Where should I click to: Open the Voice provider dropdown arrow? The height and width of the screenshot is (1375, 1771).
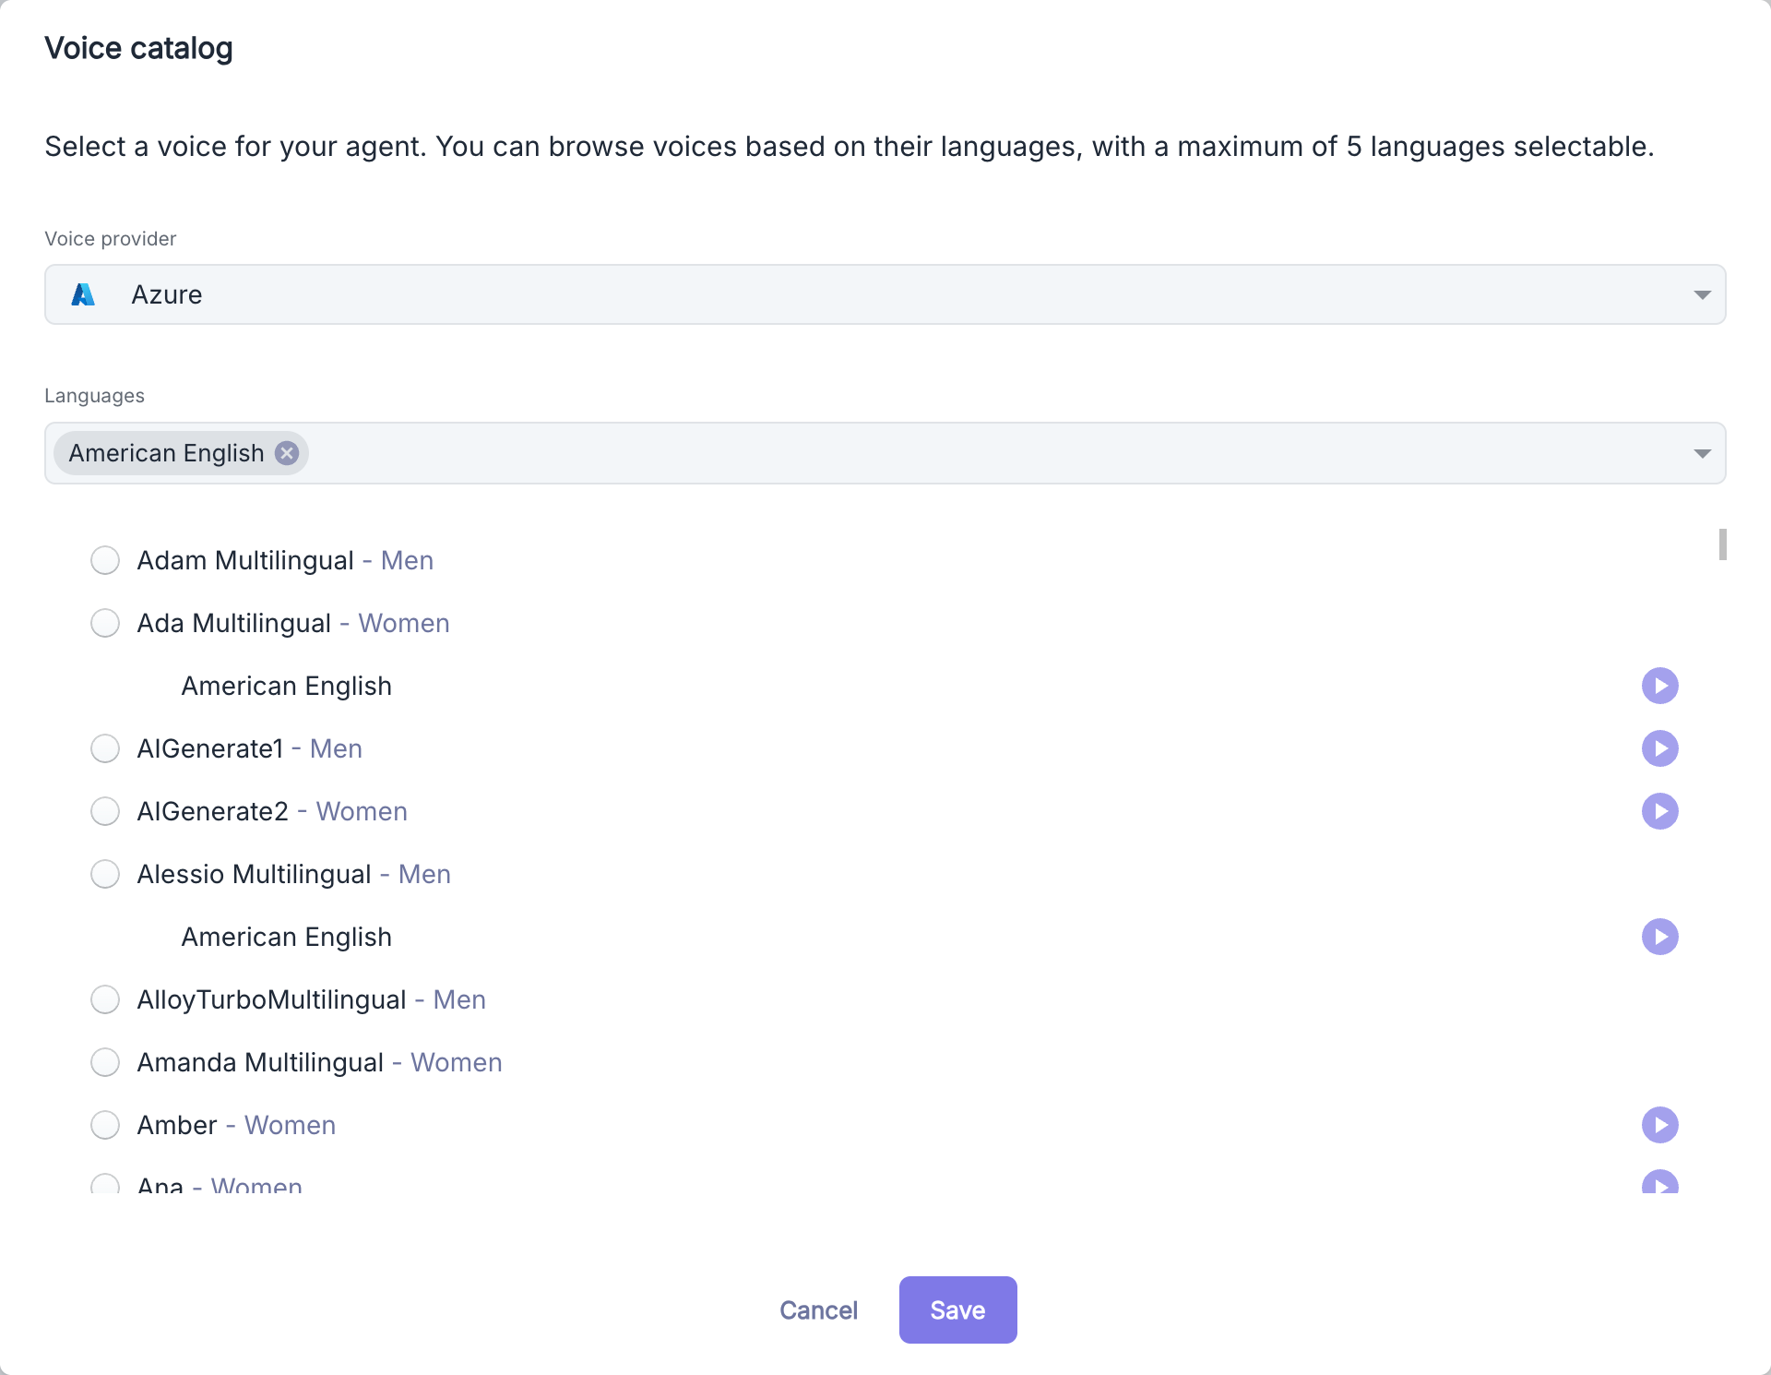[1702, 294]
